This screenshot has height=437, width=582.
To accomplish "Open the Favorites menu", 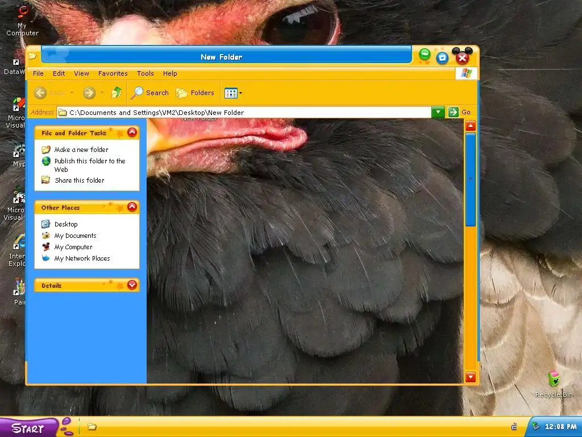I will tap(113, 73).
